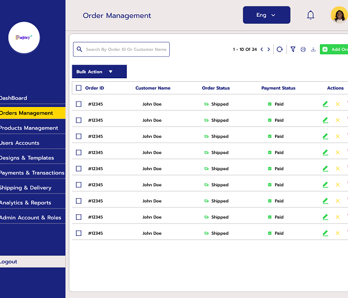The height and width of the screenshot is (298, 348).
Task: Check the third order row checkbox
Action: (78, 136)
